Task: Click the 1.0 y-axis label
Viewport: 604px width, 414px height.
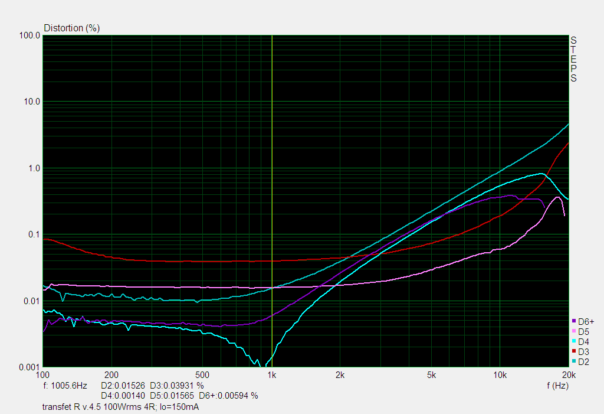Action: [34, 168]
